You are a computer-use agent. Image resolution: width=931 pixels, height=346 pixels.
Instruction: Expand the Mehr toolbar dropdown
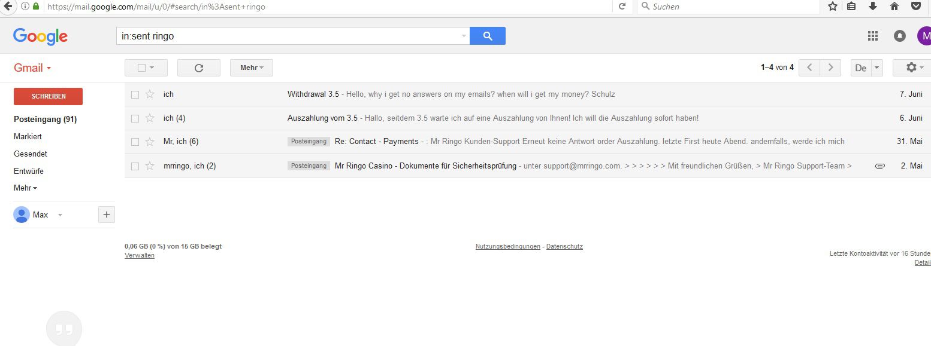[x=252, y=68]
